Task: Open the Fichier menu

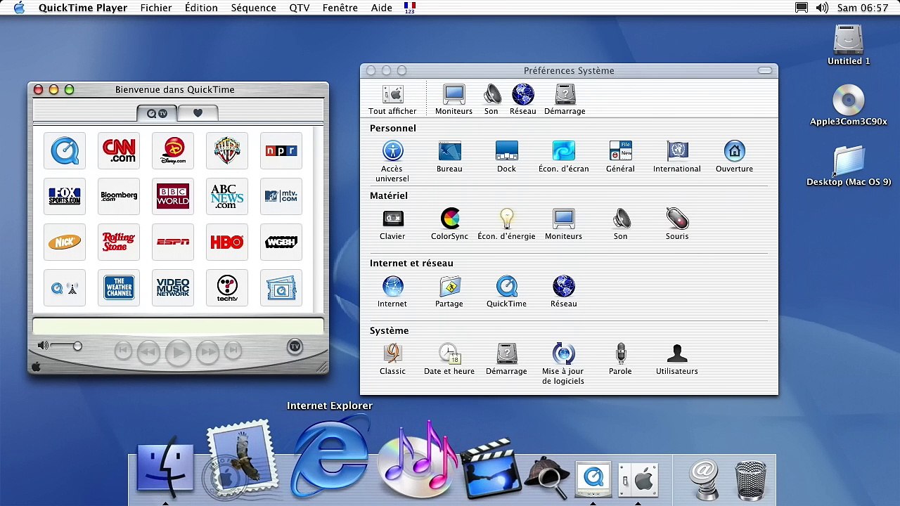Action: coord(156,8)
